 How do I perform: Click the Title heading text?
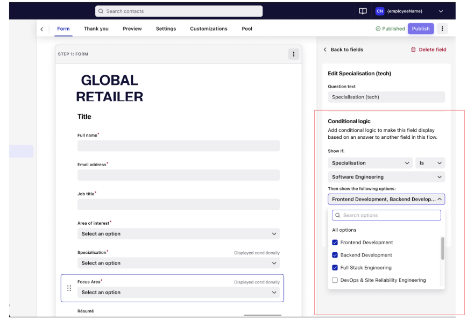pyautogui.click(x=84, y=117)
